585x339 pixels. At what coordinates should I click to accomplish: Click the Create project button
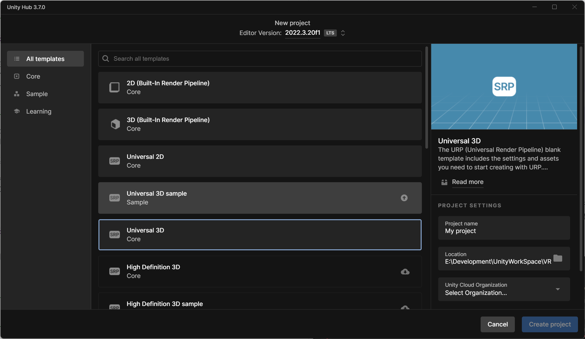(x=550, y=324)
